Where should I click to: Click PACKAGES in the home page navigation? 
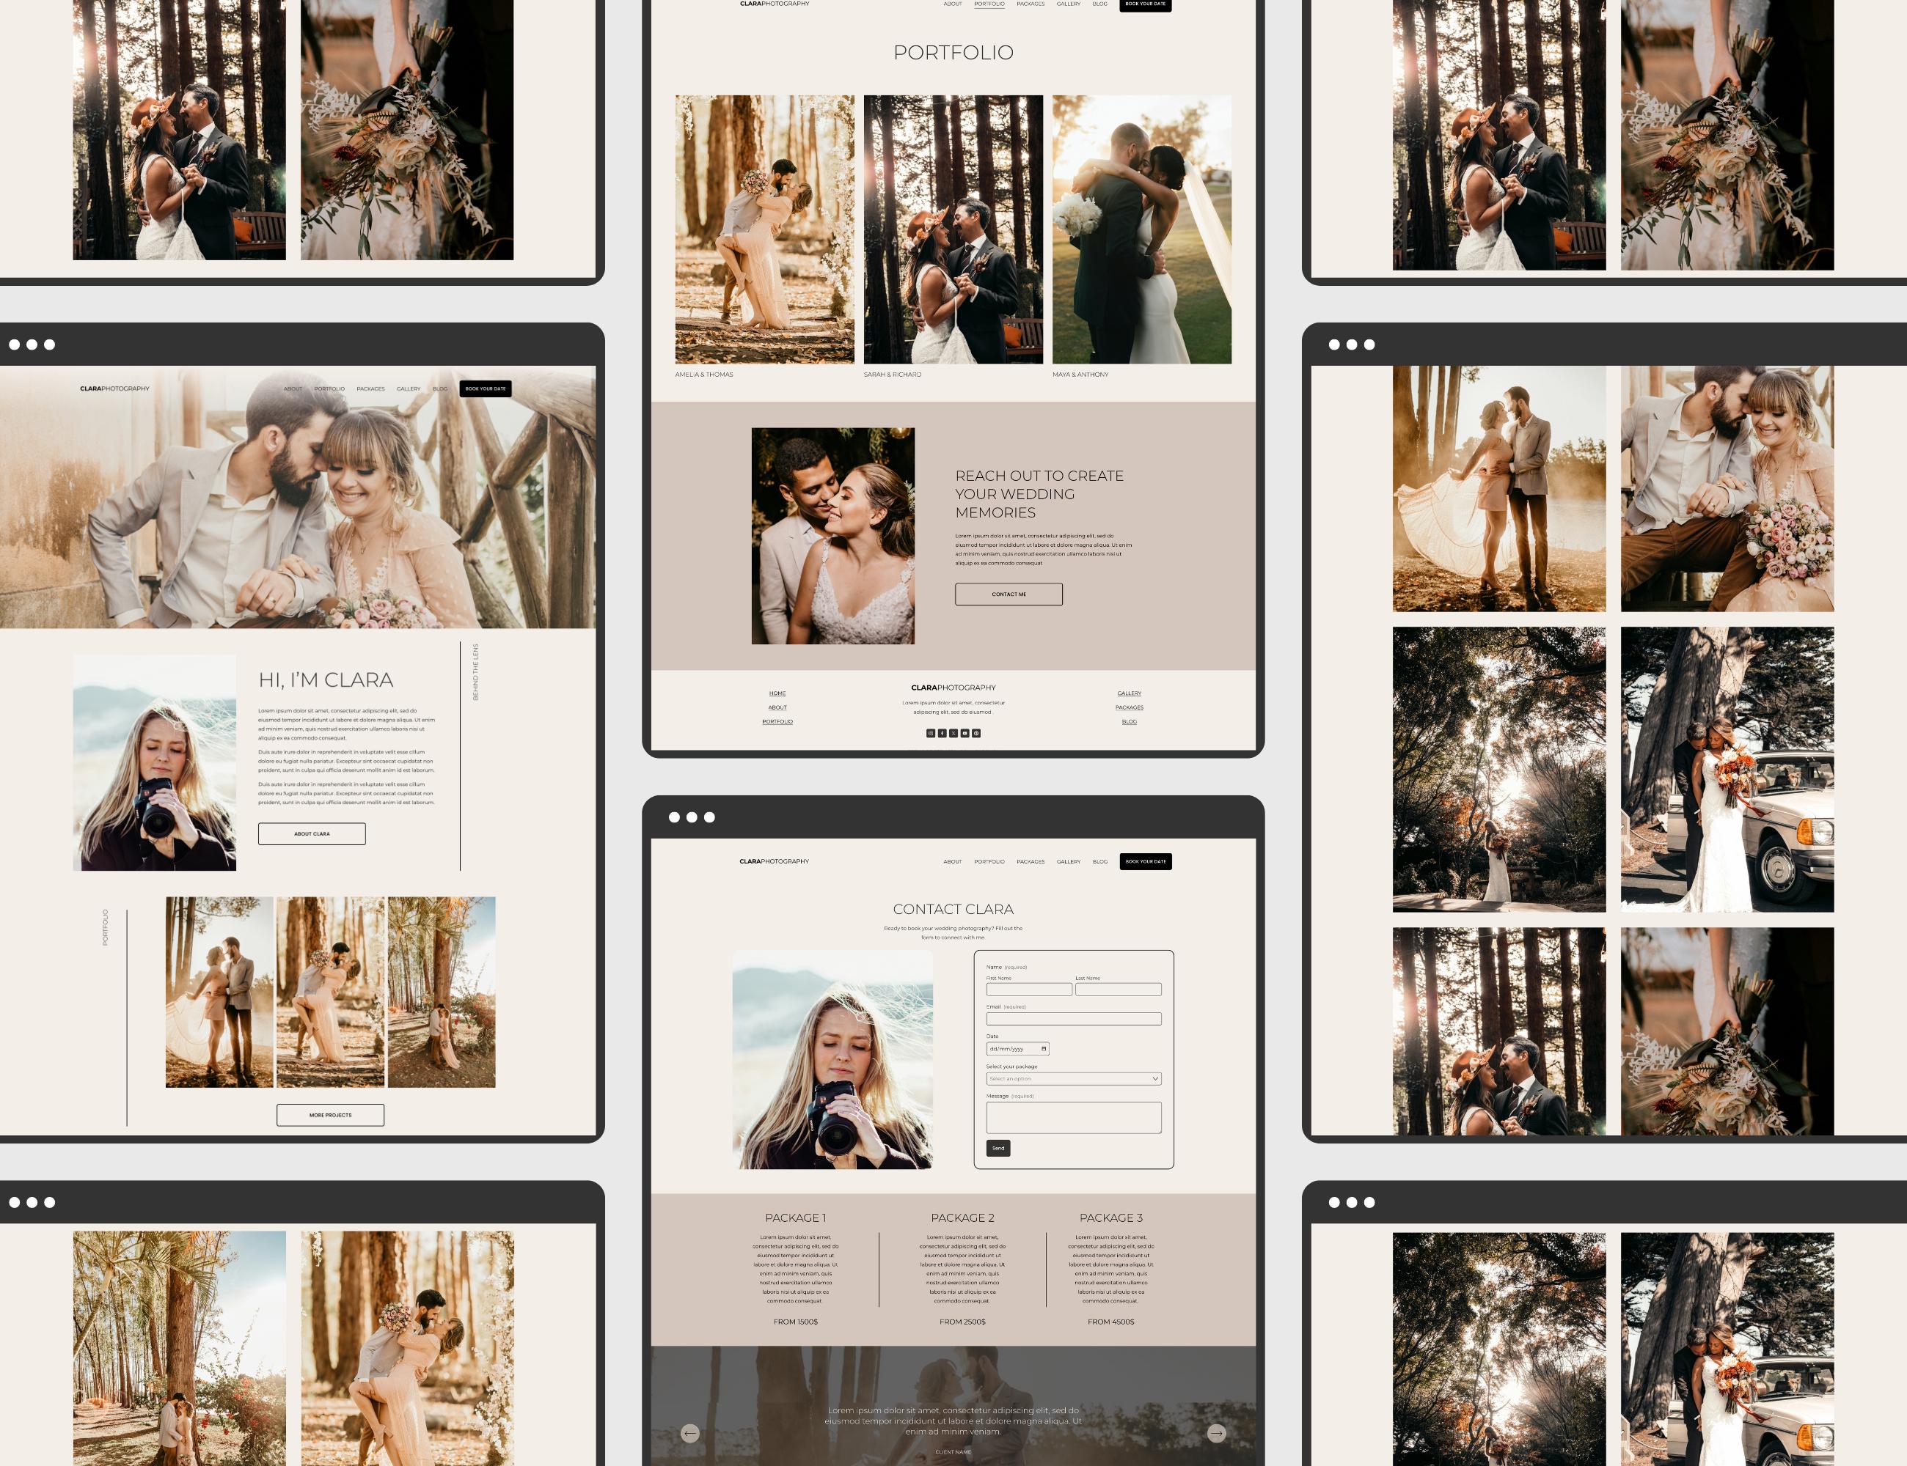(x=370, y=389)
